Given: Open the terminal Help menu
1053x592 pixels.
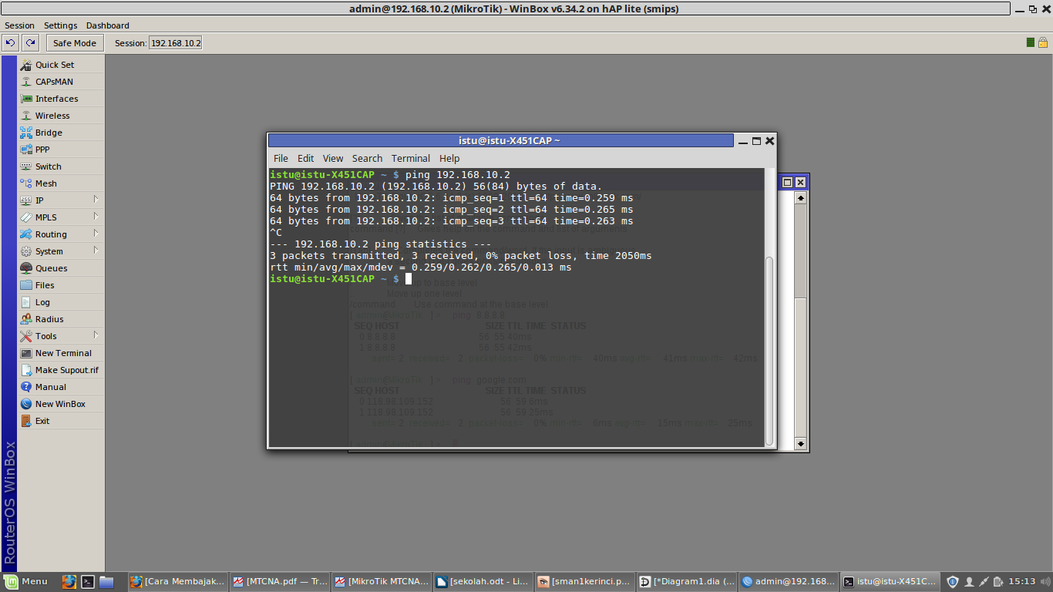Looking at the screenshot, I should (x=449, y=158).
